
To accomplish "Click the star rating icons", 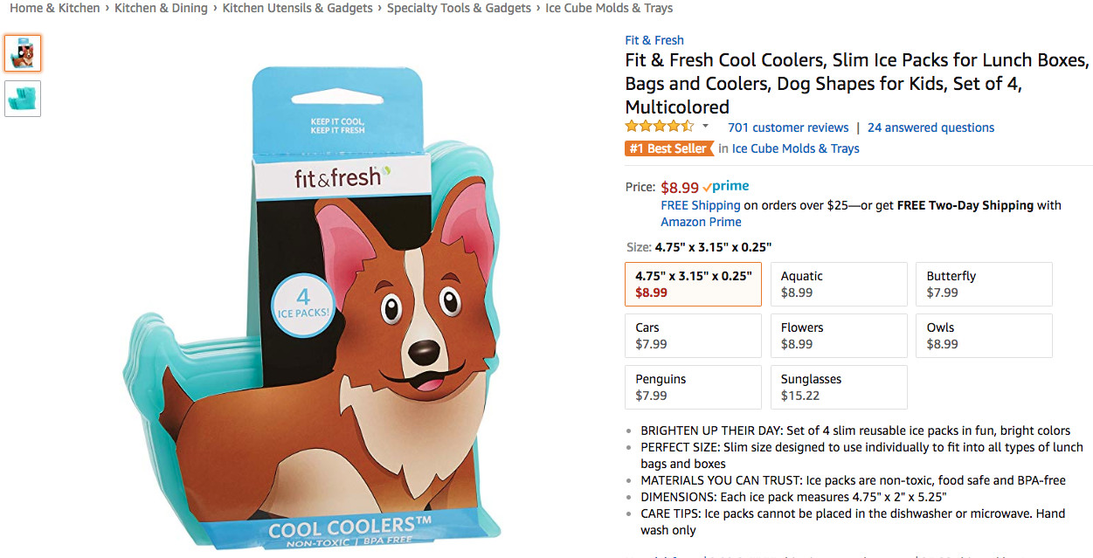I will tap(660, 127).
